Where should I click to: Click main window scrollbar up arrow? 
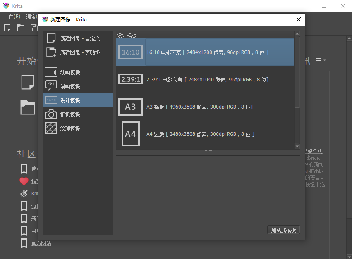point(349,38)
